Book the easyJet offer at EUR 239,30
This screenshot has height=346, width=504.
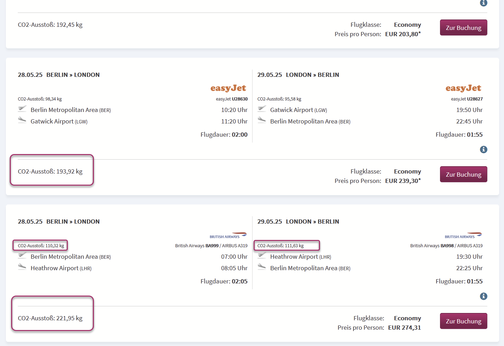463,174
